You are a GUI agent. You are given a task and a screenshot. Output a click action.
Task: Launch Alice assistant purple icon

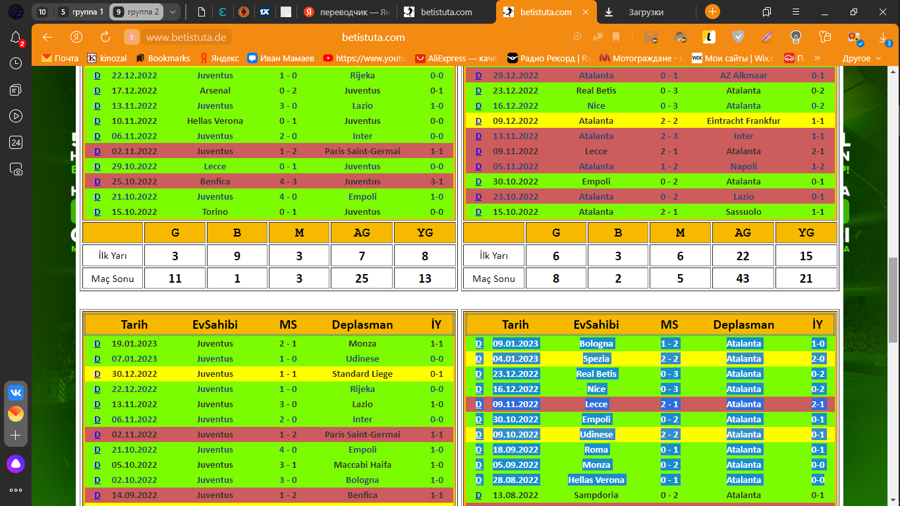[x=16, y=463]
